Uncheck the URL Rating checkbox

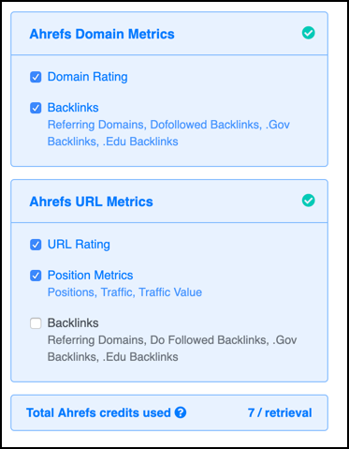point(36,245)
